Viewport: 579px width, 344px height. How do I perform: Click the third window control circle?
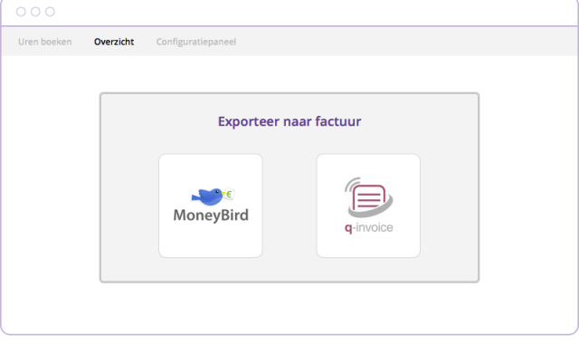click(50, 12)
